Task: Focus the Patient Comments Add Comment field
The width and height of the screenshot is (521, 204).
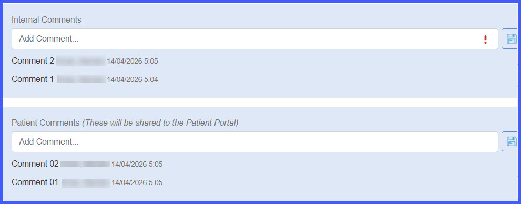Action: (x=255, y=142)
